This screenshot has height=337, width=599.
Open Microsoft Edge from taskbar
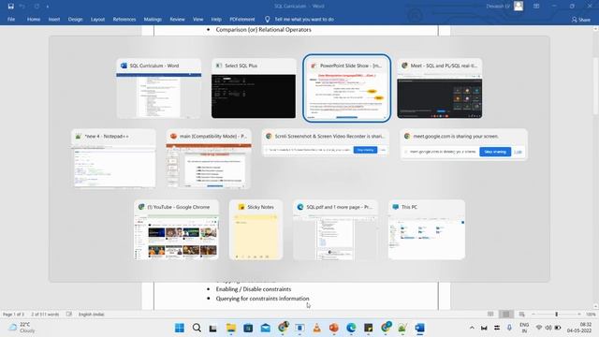pos(351,328)
